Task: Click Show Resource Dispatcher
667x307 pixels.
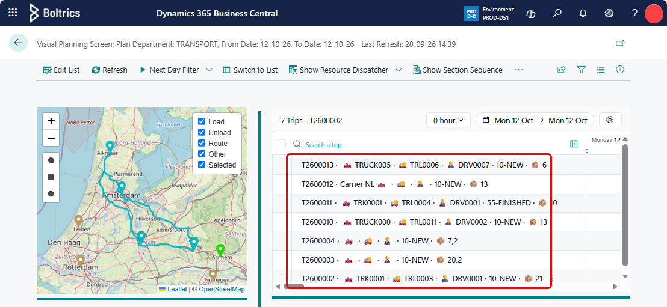Action: (338, 70)
